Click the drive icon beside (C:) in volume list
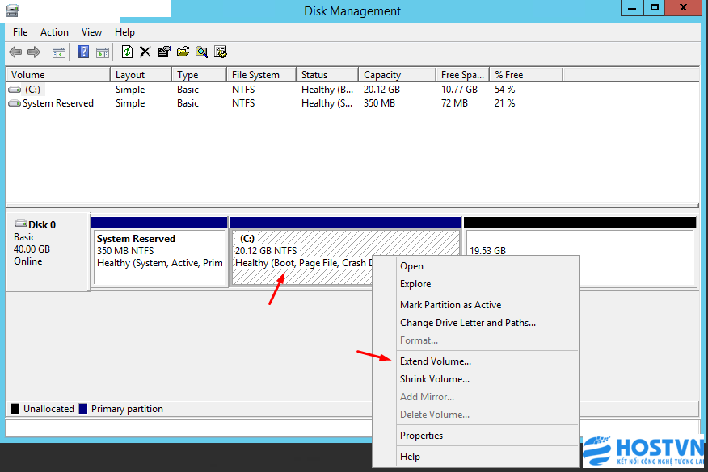The height and width of the screenshot is (472, 708). click(x=15, y=90)
